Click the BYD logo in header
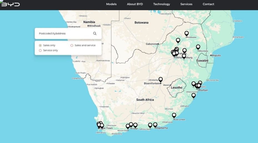 coord(10,4)
